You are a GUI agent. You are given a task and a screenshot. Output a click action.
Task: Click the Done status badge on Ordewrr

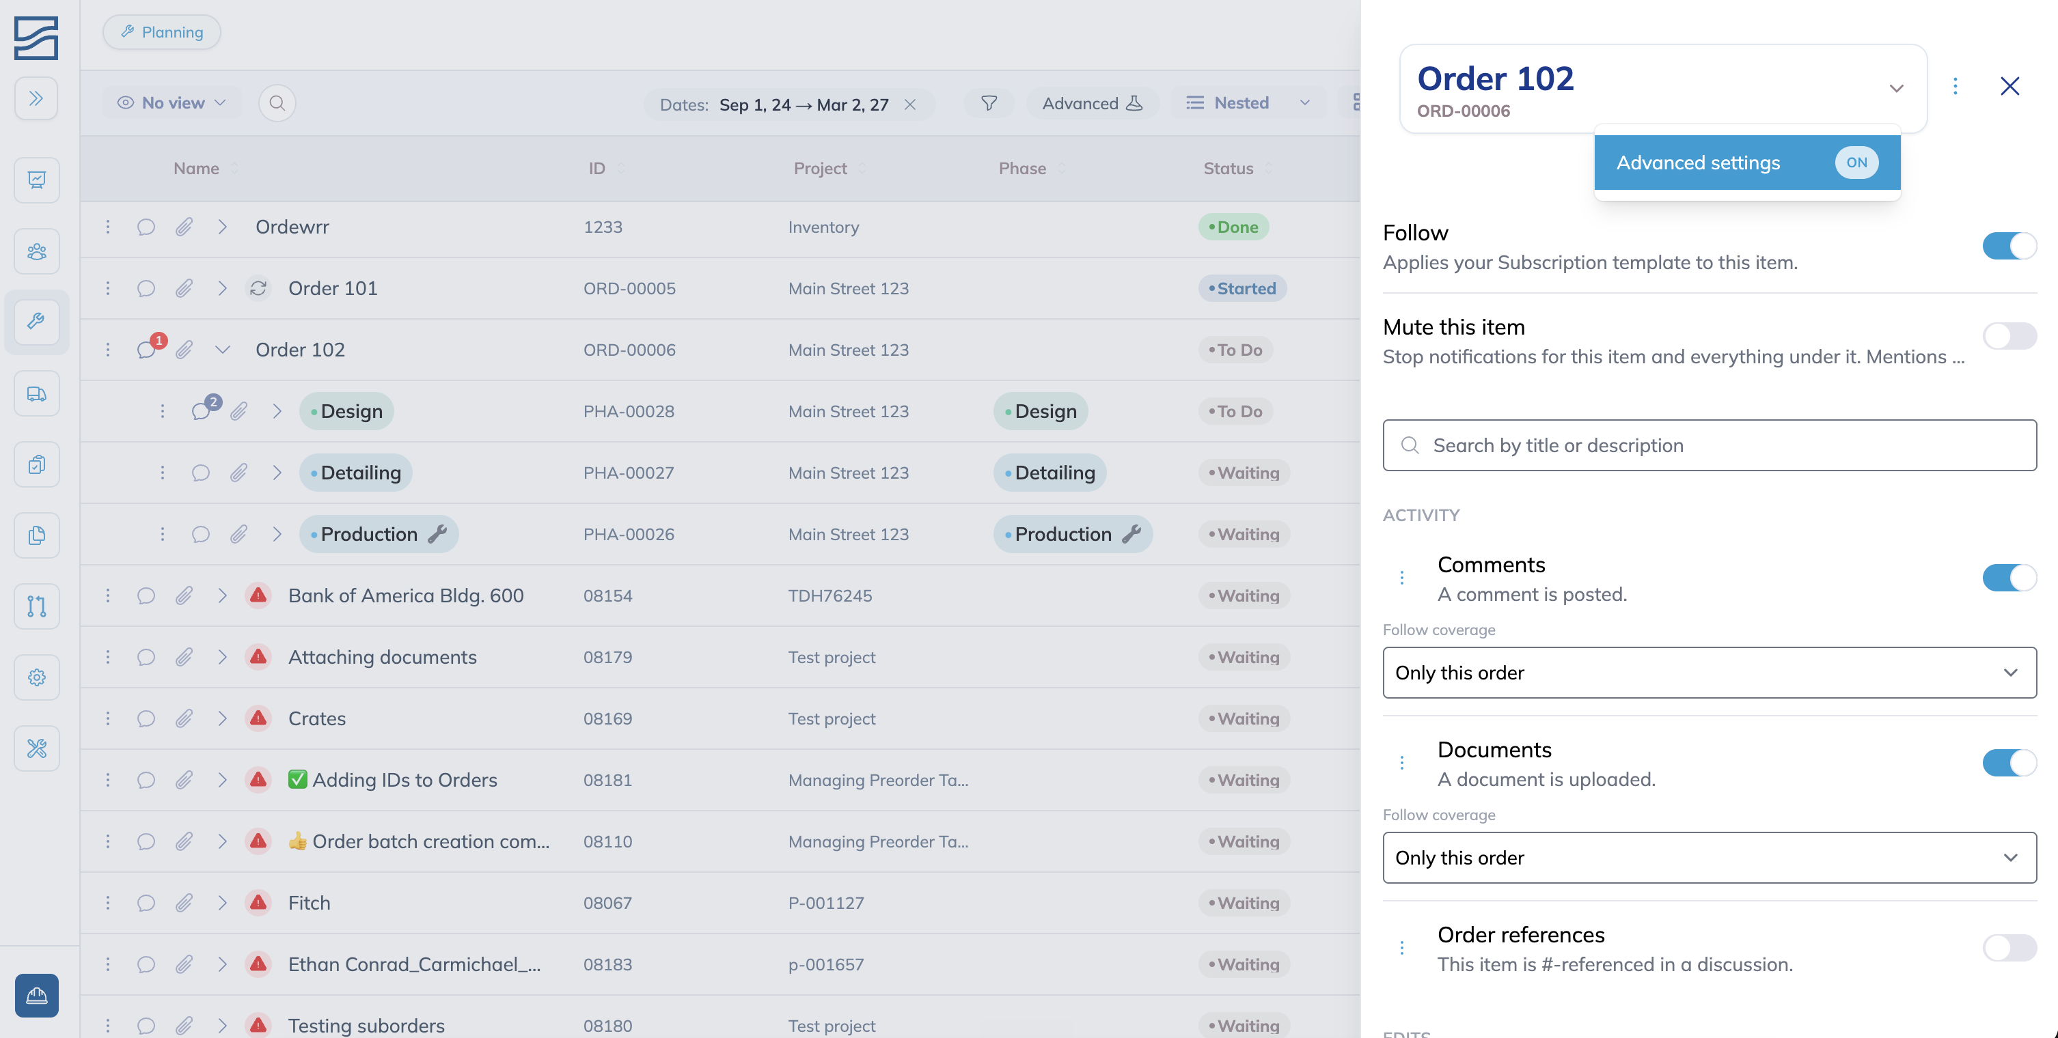1233,227
